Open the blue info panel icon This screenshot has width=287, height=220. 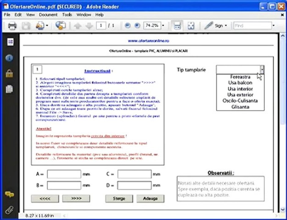(9, 58)
